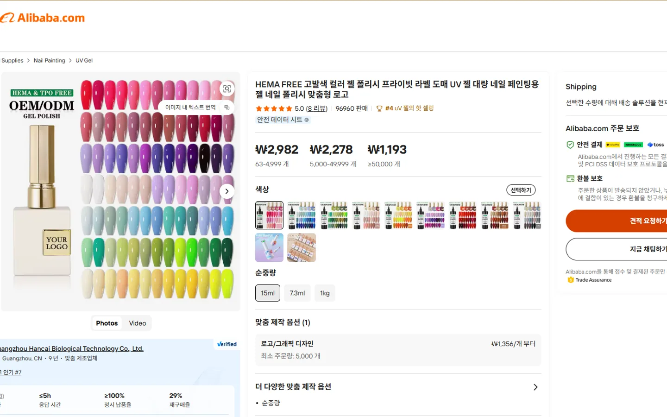Select the 1kg net weight option
Viewport: 667px width, 417px height.
[325, 293]
